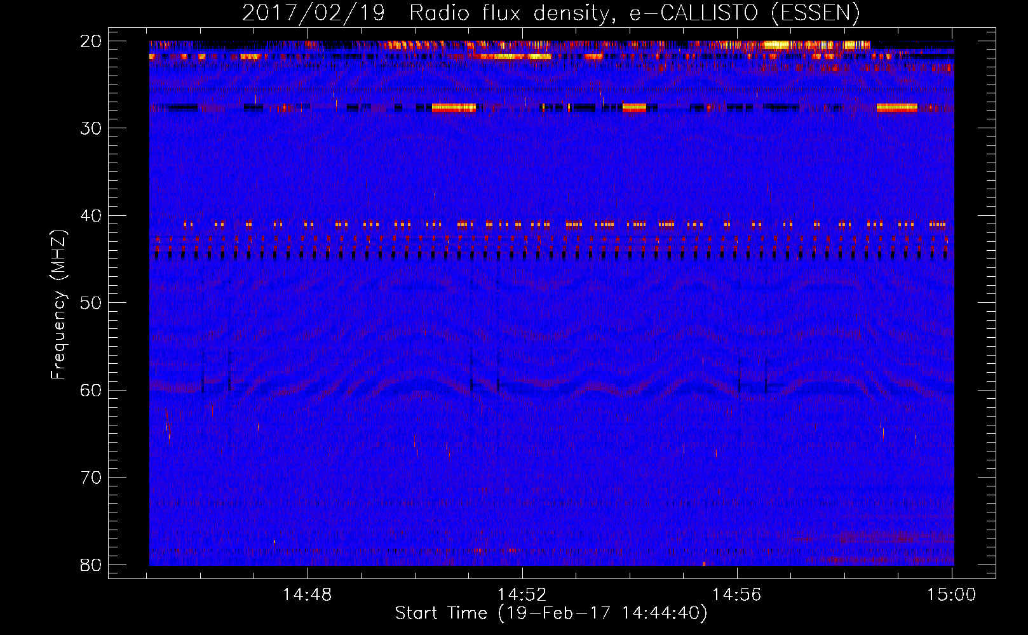Select the 'Frequency (MHZ)' y-axis label

pos(58,304)
